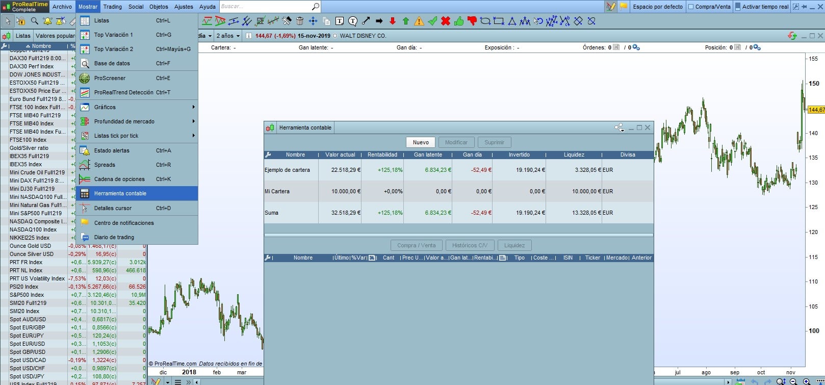
Task: Choose ProScreener from Mostrar menu
Action: pyautogui.click(x=137, y=78)
